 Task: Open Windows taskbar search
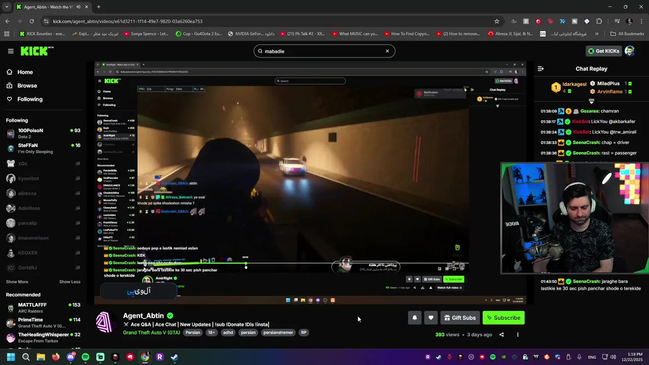click(26, 357)
